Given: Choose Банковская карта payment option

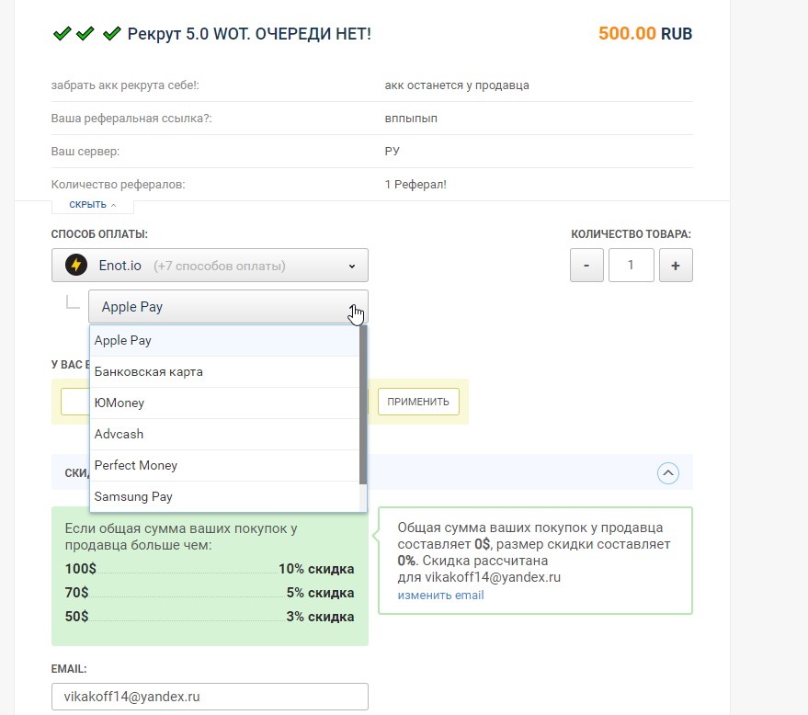Looking at the screenshot, I should tap(149, 371).
